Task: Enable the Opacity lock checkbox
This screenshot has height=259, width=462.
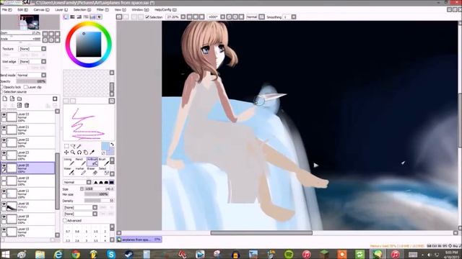Action: tap(2, 87)
